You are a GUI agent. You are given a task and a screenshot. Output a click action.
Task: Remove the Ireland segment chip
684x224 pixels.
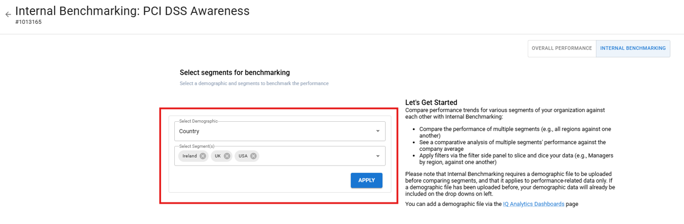pyautogui.click(x=203, y=156)
